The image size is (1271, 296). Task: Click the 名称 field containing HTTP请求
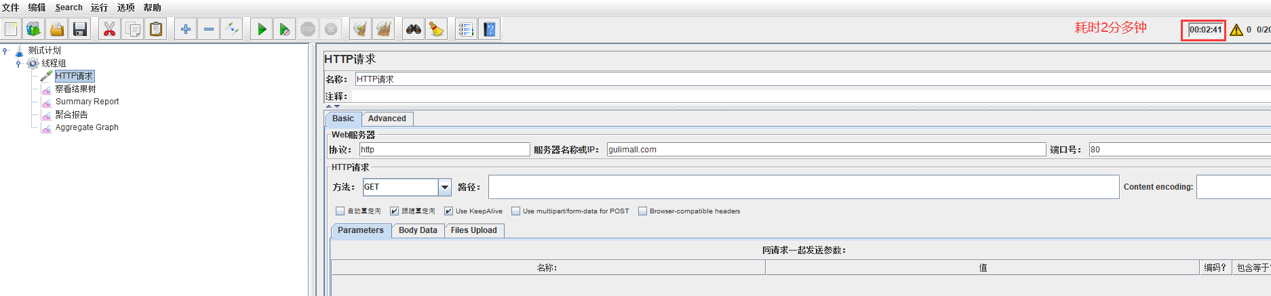tap(813, 79)
